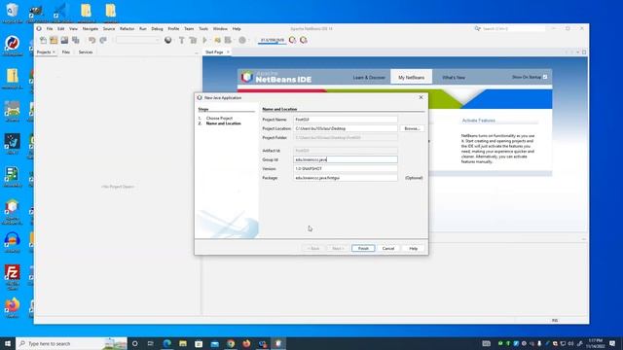Open the Refactor menu

[x=128, y=29]
